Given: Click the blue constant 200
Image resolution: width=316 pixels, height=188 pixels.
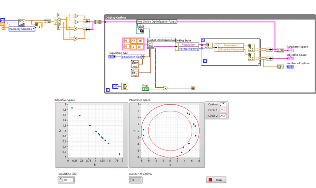Looking at the screenshot, I should 115,86.
